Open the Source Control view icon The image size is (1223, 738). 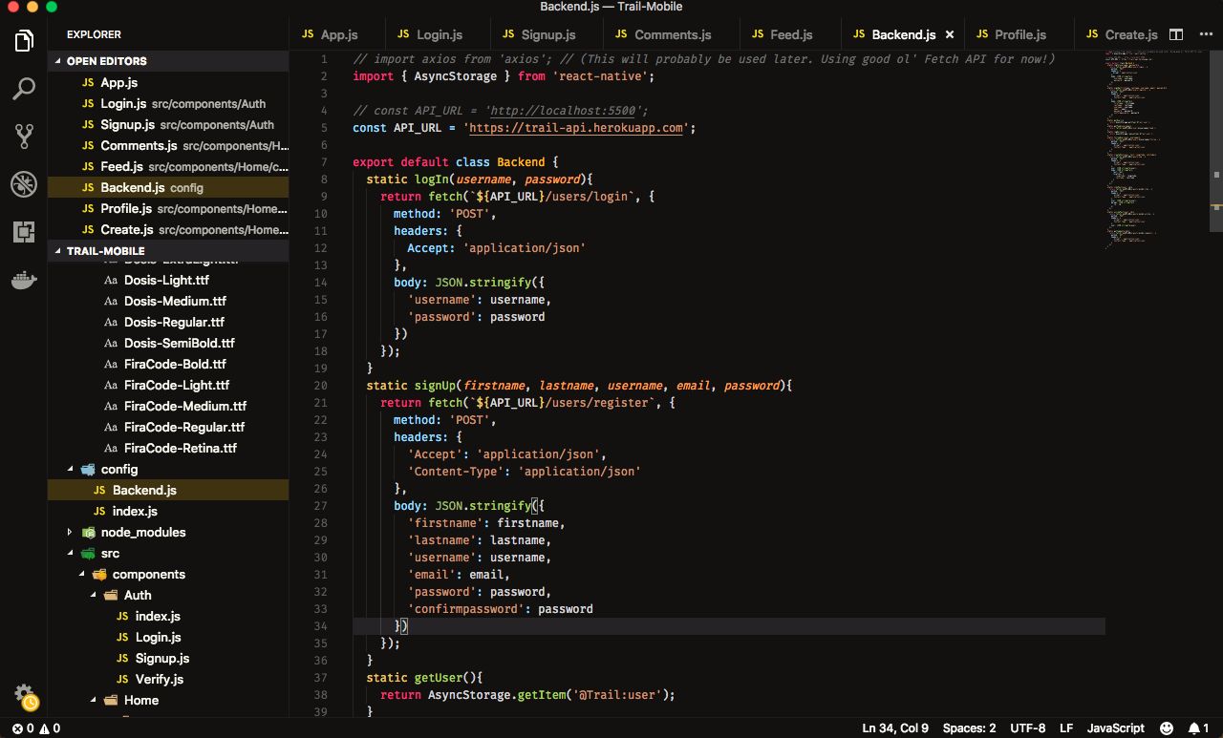24,136
